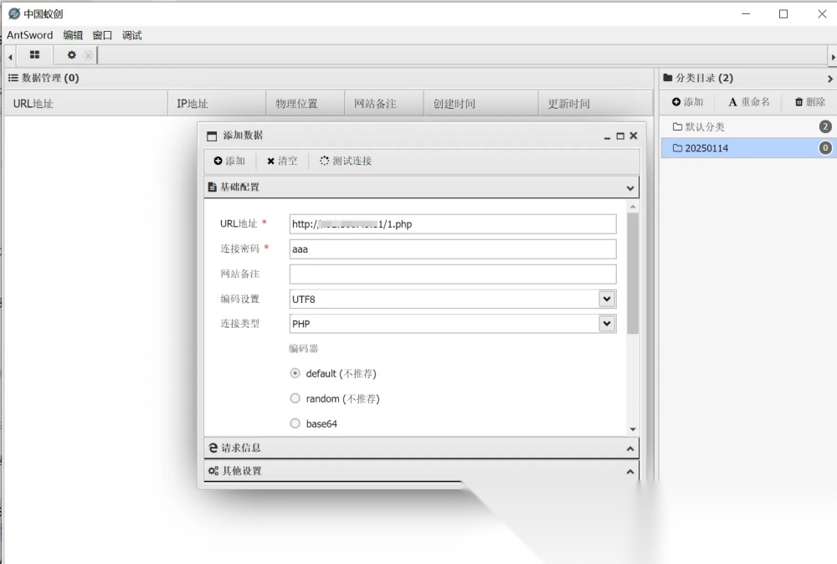This screenshot has height=564, width=837.
Task: Click the 删除 delete category button
Action: click(809, 101)
